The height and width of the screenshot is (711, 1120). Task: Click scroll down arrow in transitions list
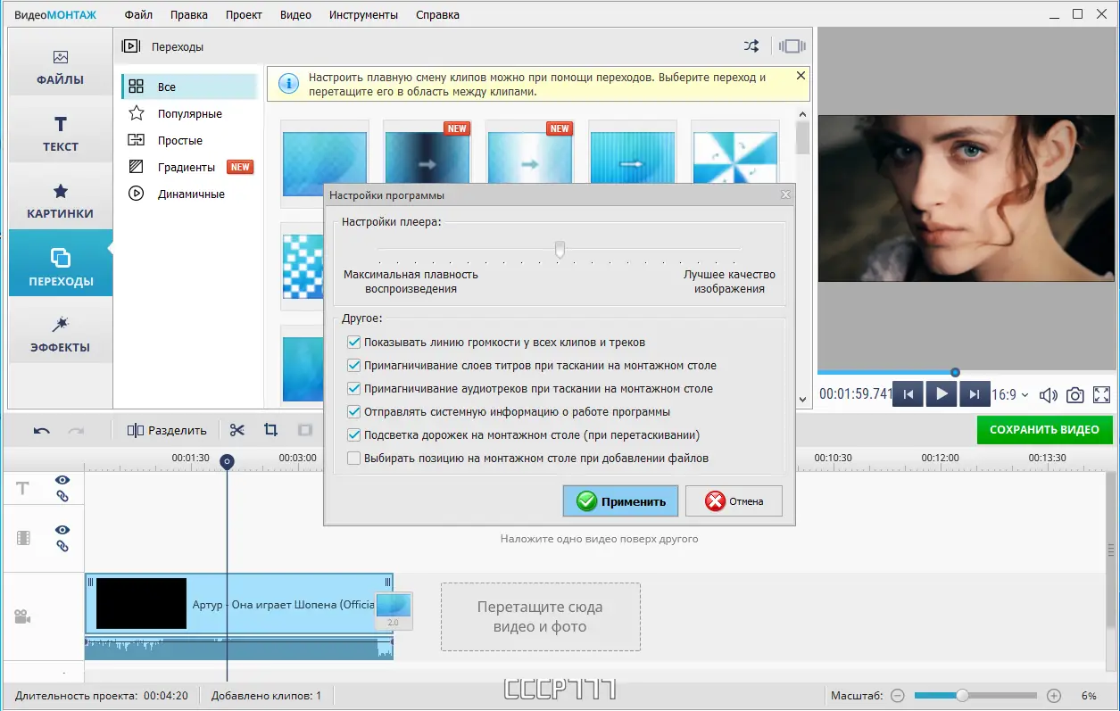click(802, 399)
